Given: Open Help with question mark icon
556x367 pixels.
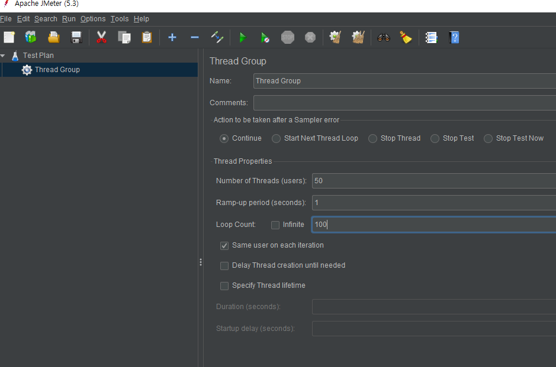Looking at the screenshot, I should pos(454,37).
